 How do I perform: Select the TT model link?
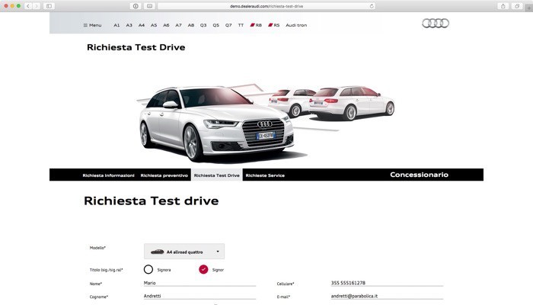[241, 25]
